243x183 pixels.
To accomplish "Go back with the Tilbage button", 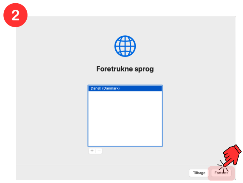I will coord(199,173).
